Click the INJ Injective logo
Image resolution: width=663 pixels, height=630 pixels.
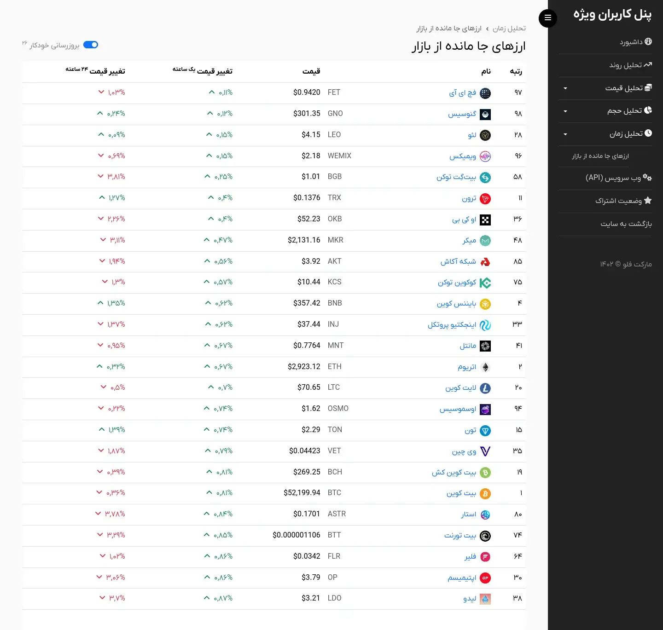pyautogui.click(x=485, y=325)
